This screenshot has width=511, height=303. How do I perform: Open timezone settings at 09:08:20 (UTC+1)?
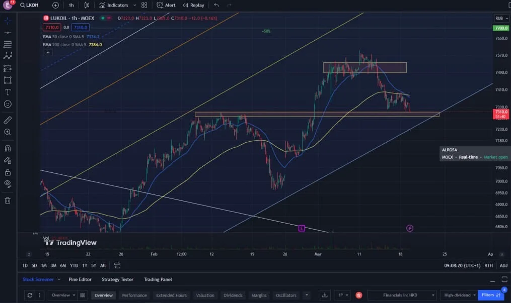click(462, 266)
